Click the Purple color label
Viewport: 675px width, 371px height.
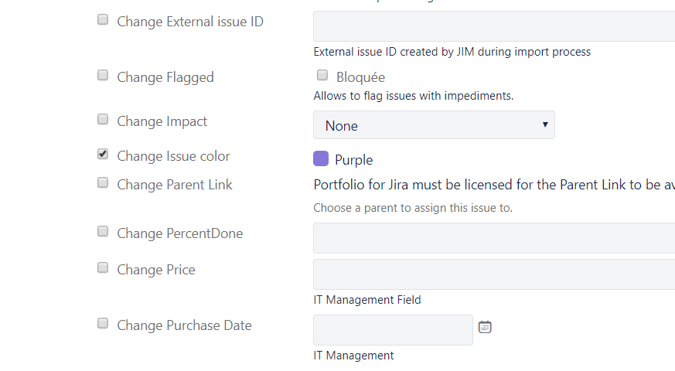point(354,160)
